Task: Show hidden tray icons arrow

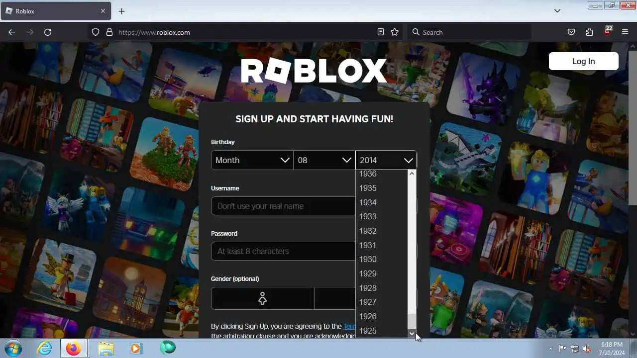Action: pos(550,349)
